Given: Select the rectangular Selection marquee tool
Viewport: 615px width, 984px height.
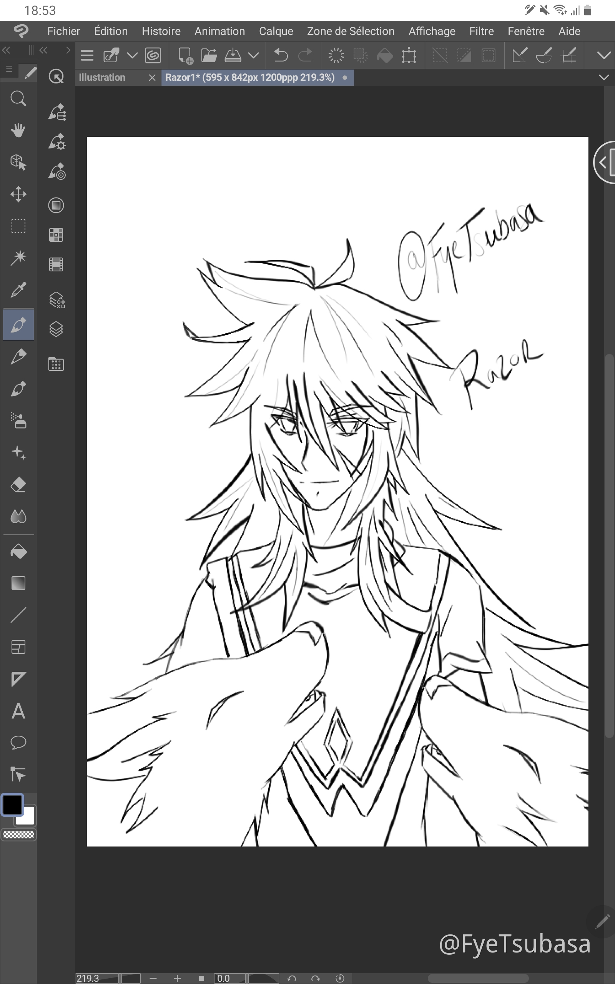Looking at the screenshot, I should tap(18, 226).
